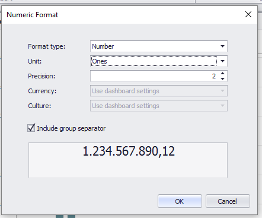Click the Include group separator label text
Viewport: 262px width, 218px height.
[71, 128]
